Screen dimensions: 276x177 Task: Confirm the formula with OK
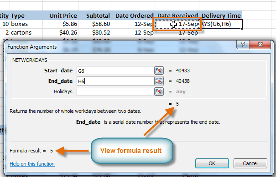[x=212, y=163]
